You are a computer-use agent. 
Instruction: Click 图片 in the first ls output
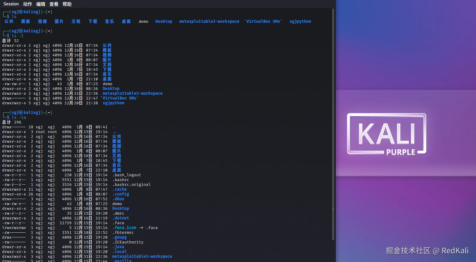[x=59, y=21]
